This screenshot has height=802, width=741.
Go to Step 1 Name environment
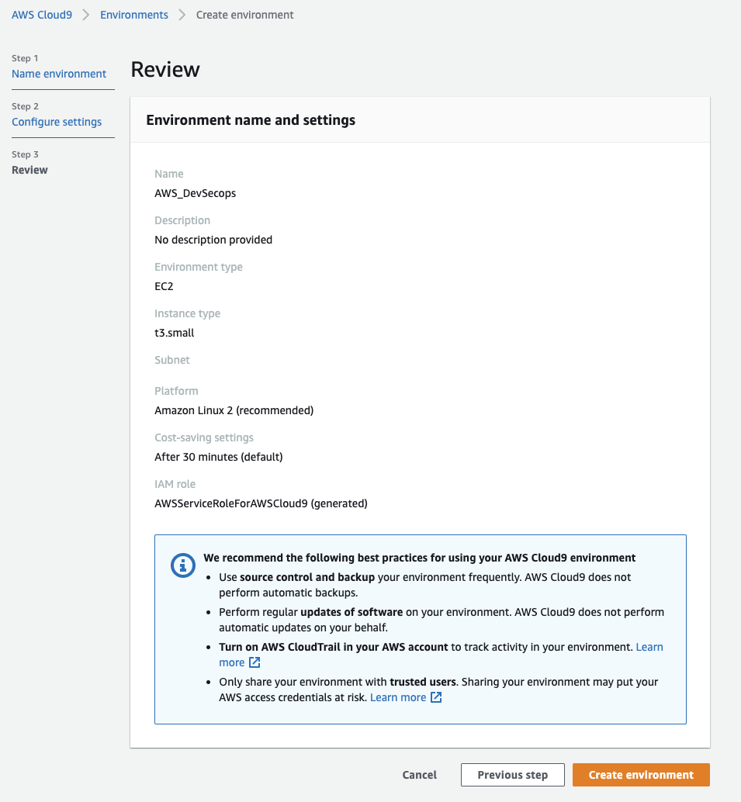(59, 74)
